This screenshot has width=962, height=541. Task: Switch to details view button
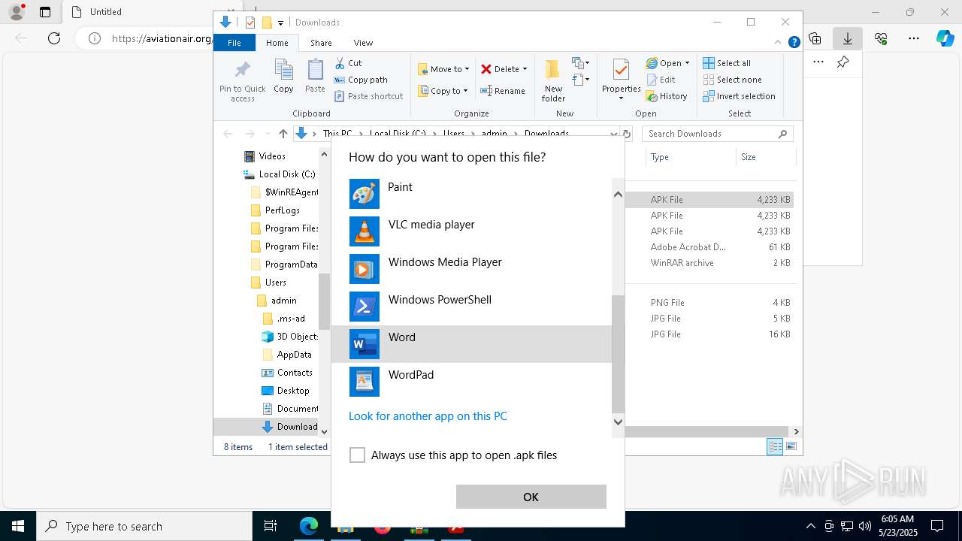(x=775, y=447)
